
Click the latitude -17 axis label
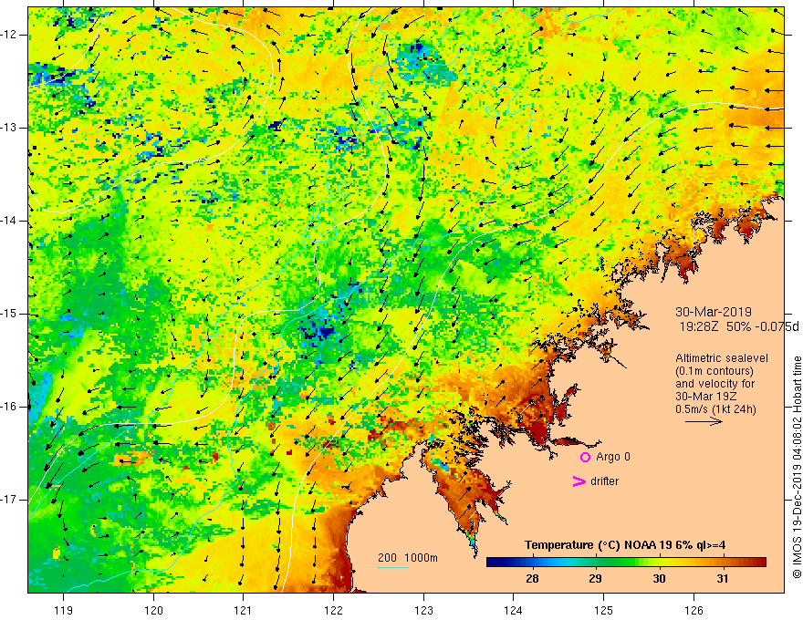[9, 500]
